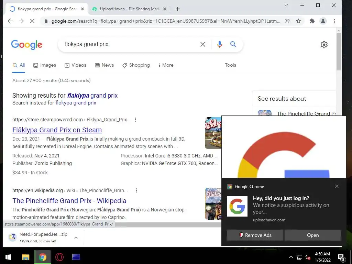Image resolution: width=352 pixels, height=264 pixels.
Task: Dismiss the Google Chrome notification
Action: 337,186
